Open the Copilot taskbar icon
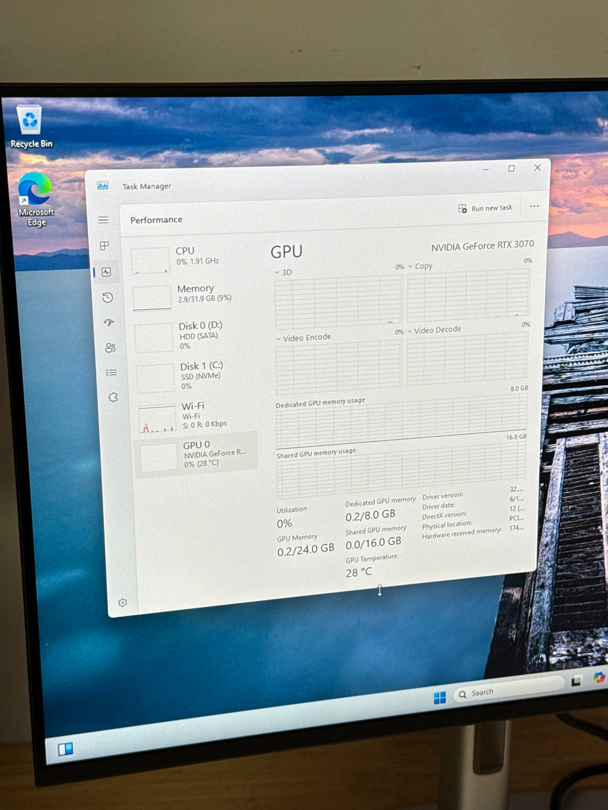The width and height of the screenshot is (608, 810). (598, 677)
